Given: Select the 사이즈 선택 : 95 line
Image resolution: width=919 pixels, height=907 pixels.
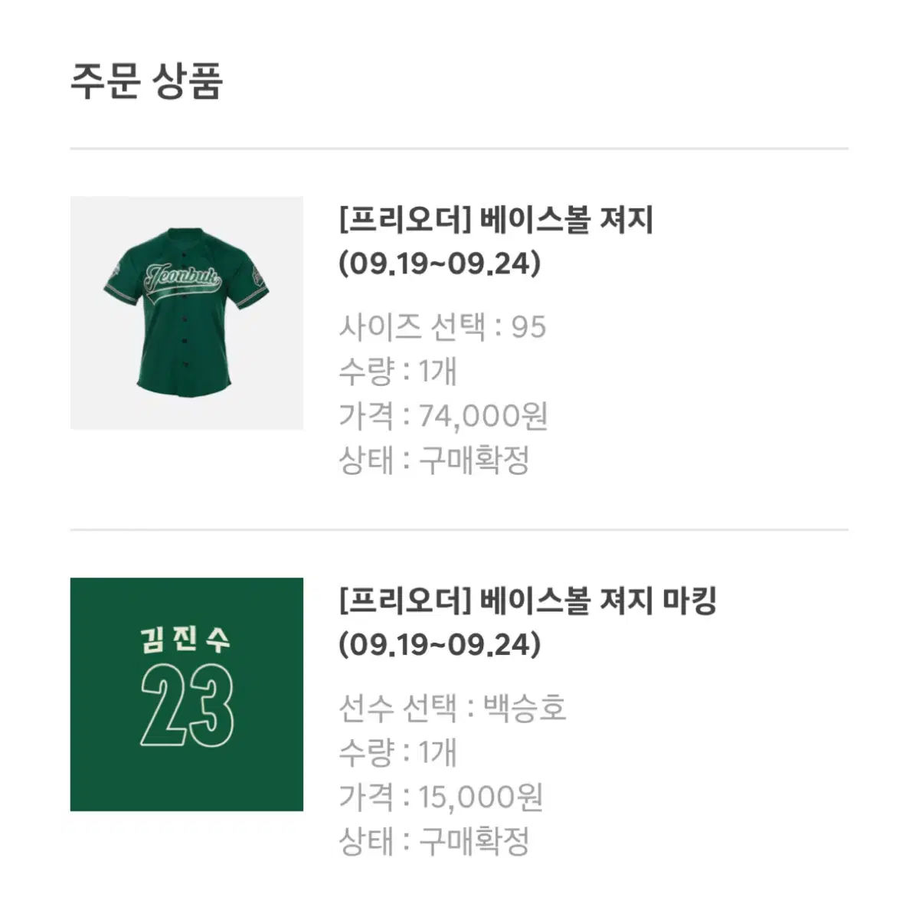Looking at the screenshot, I should [x=442, y=327].
